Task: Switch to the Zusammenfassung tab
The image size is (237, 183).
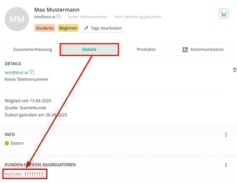Action: tap(33, 50)
